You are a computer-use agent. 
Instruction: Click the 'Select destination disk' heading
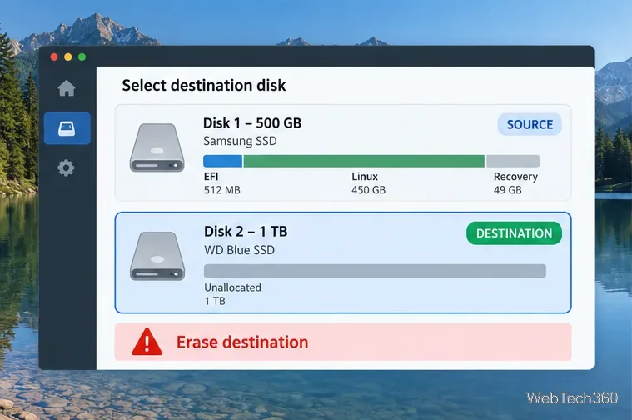[x=204, y=86]
